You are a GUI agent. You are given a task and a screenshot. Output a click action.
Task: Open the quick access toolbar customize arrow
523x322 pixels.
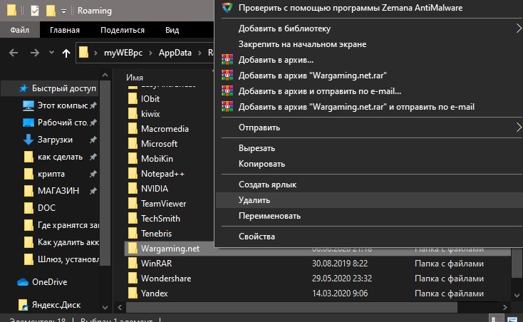point(63,11)
